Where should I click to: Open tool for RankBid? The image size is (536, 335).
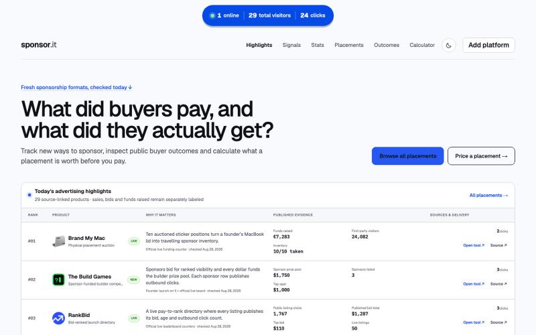(x=474, y=322)
